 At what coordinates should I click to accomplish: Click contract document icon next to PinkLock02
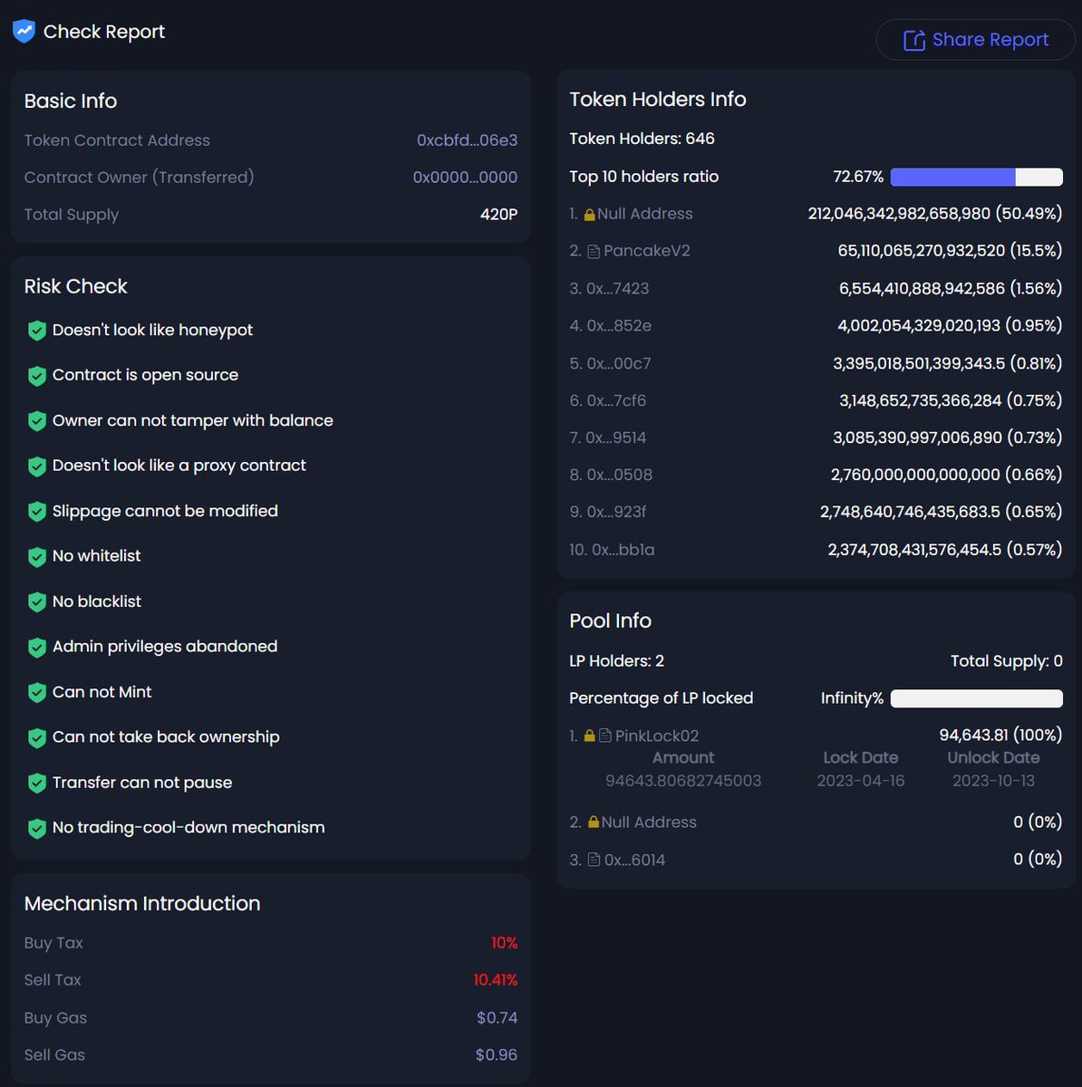click(x=604, y=736)
